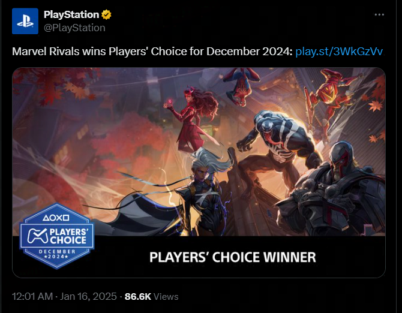Open the PlayStation display name profile

click(x=71, y=14)
